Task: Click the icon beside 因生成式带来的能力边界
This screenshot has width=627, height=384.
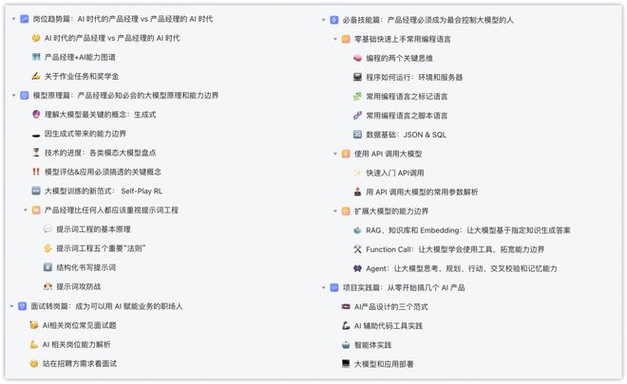Action: click(36, 134)
